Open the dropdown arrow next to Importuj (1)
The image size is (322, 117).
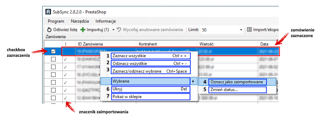click(113, 30)
